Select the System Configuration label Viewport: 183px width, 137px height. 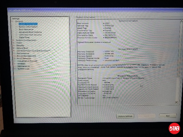coord(26,40)
